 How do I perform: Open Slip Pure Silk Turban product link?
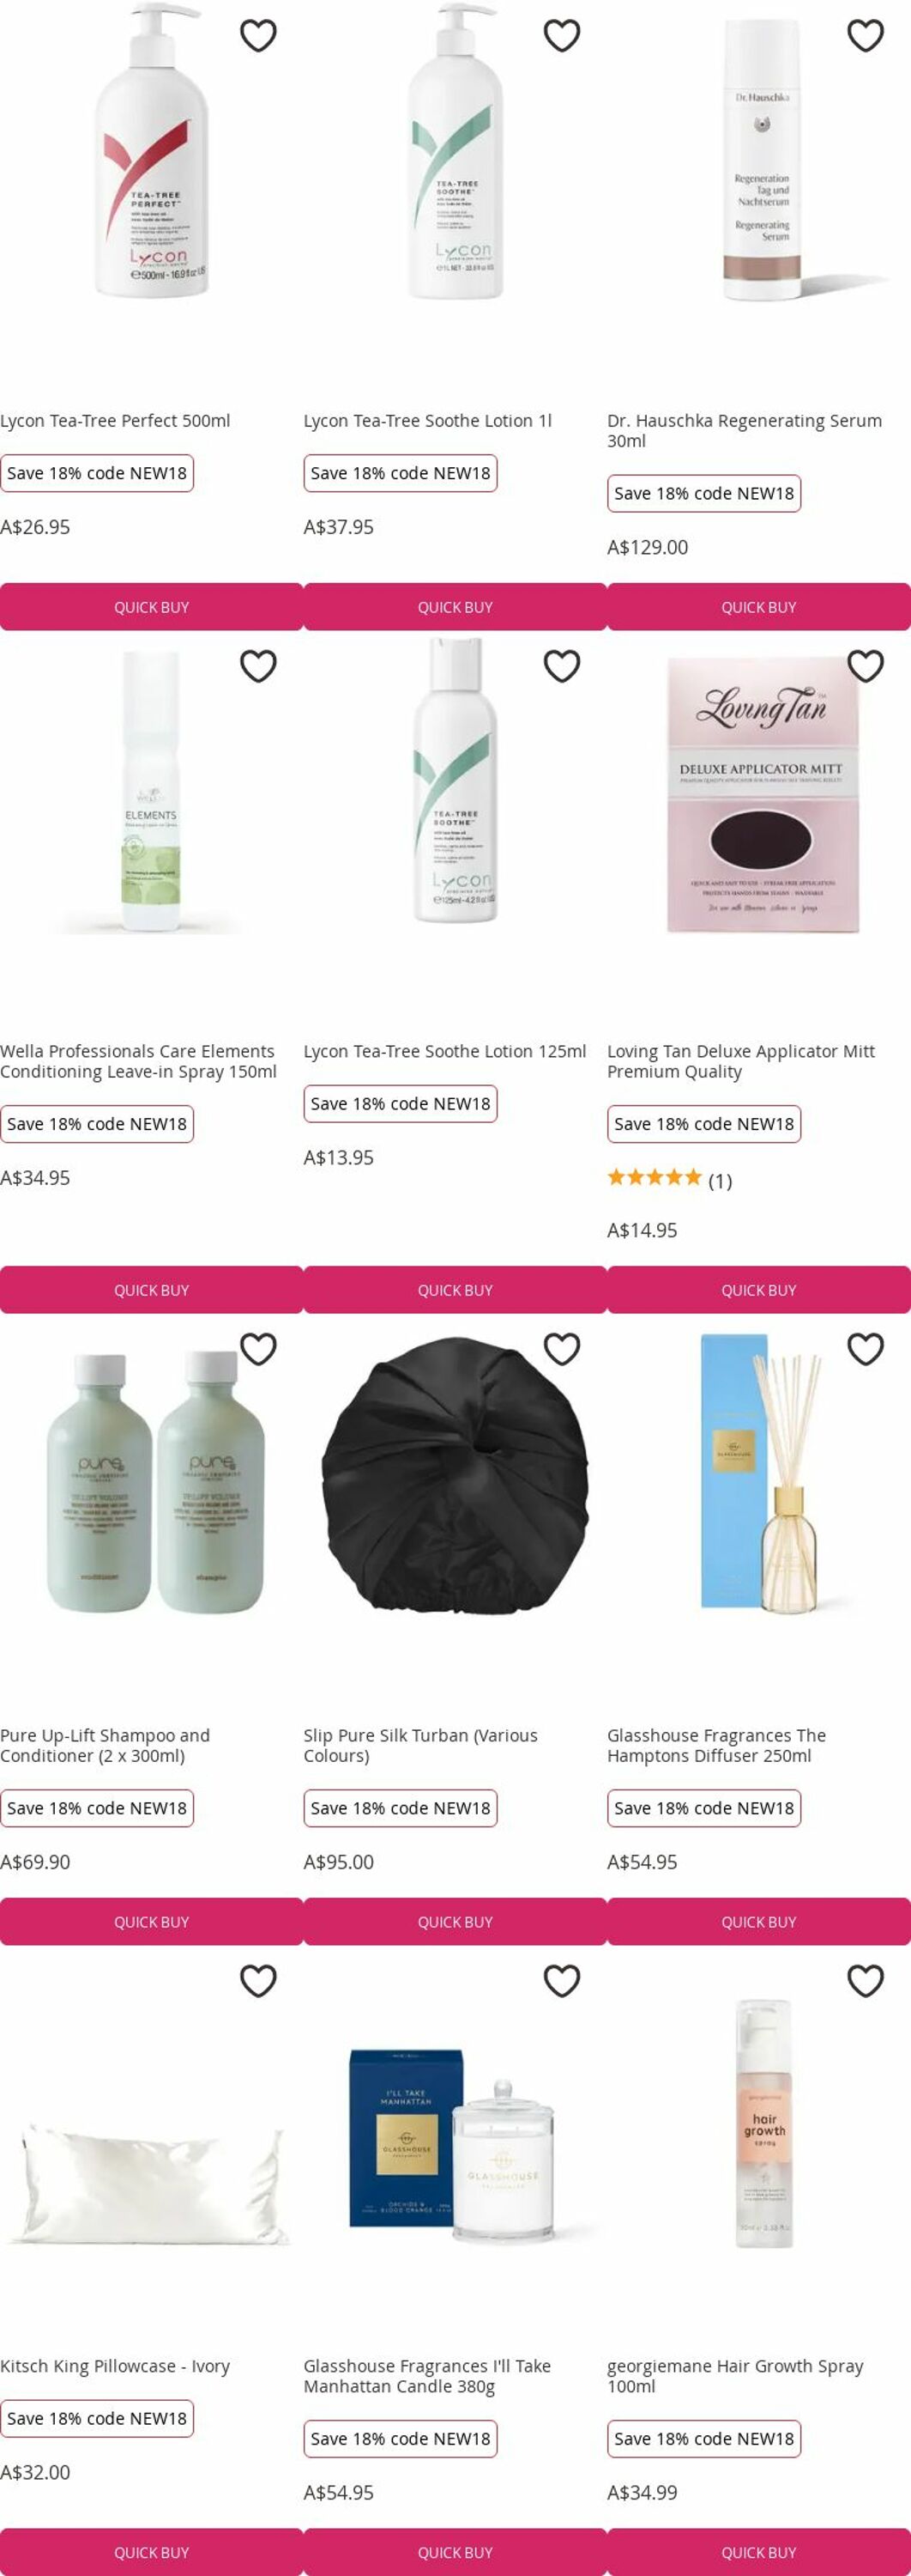point(420,1745)
